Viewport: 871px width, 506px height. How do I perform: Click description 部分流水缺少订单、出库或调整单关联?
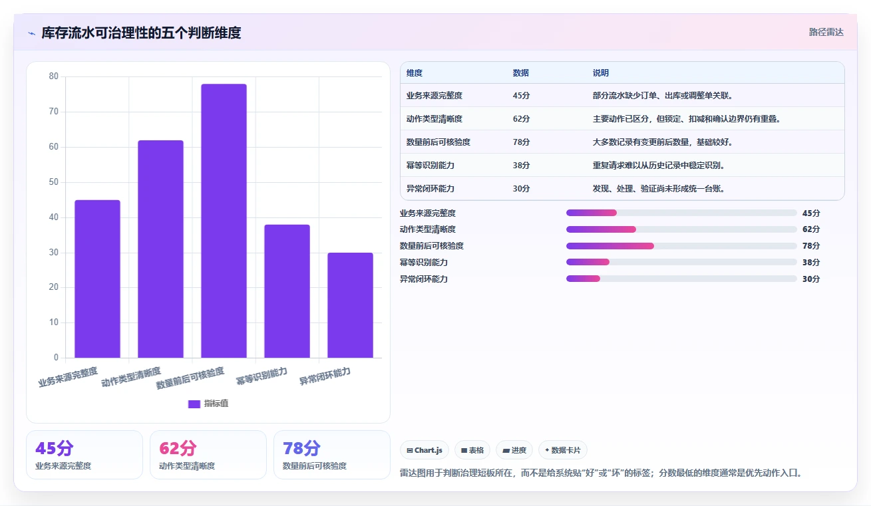(663, 96)
